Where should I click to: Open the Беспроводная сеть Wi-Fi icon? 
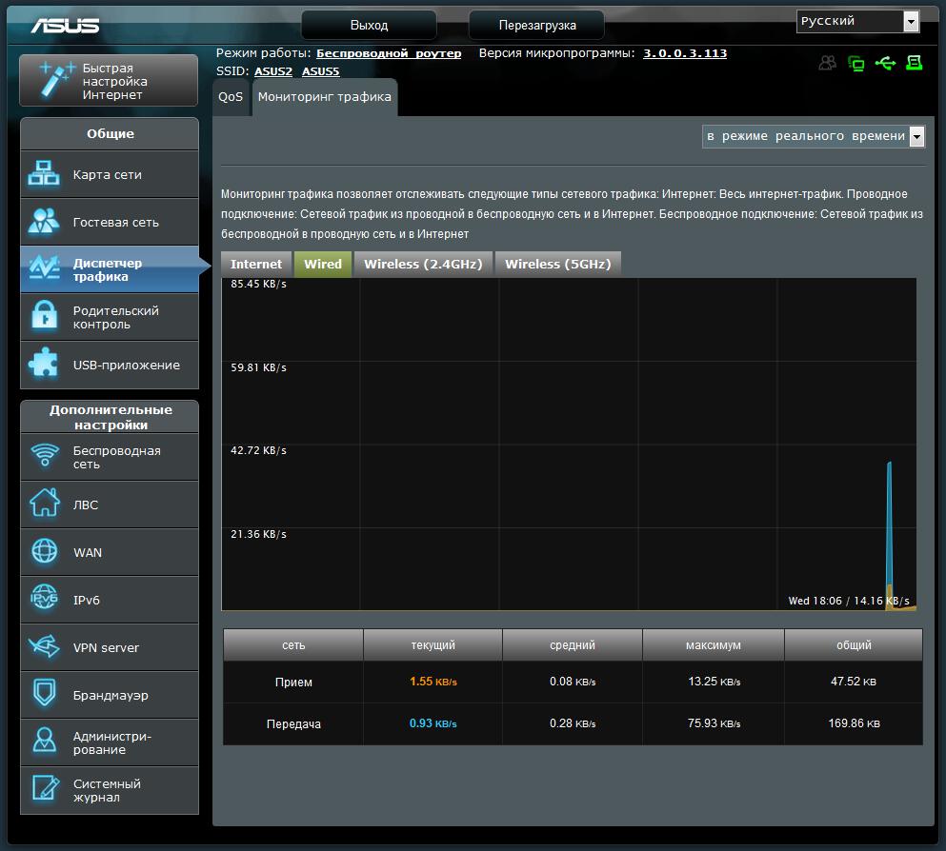tap(45, 456)
